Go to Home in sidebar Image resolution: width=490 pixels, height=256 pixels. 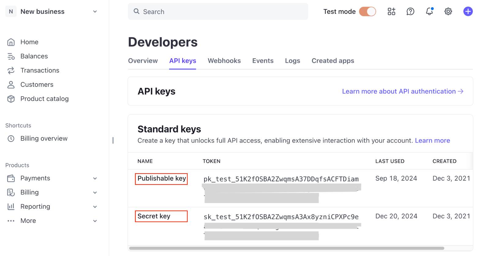(x=29, y=42)
